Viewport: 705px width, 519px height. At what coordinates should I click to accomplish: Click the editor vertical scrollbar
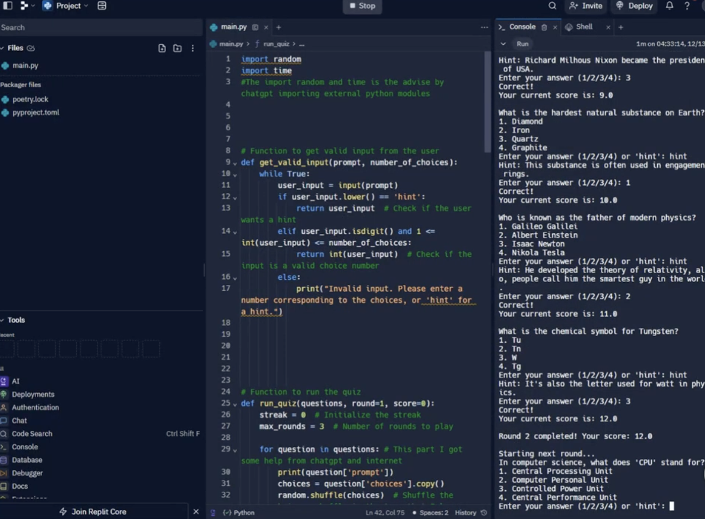pyautogui.click(x=488, y=102)
